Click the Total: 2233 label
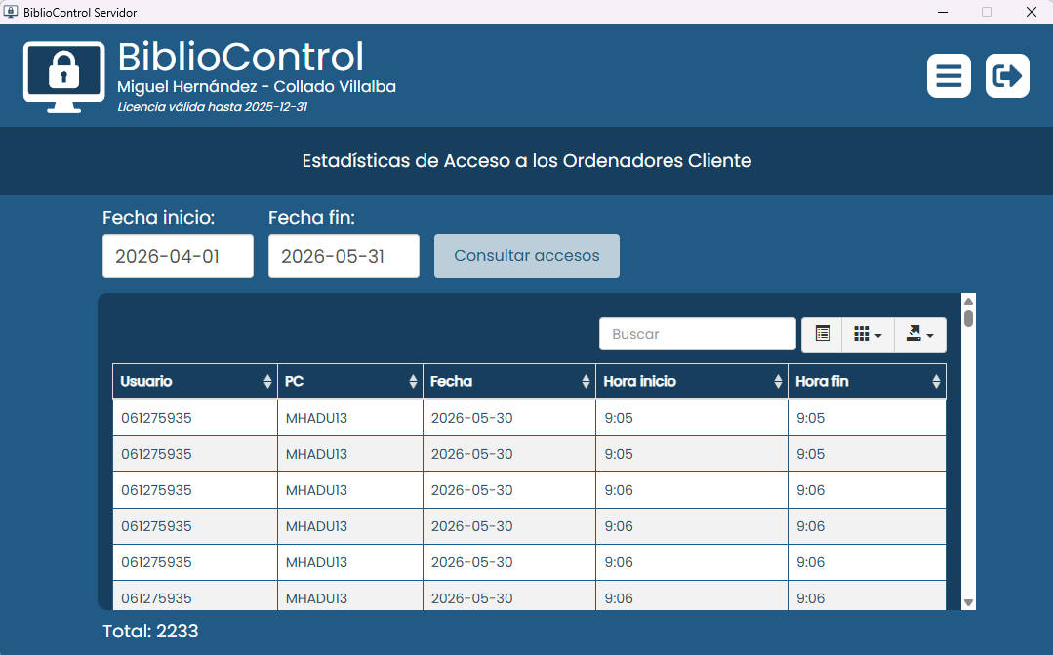The height and width of the screenshot is (655, 1053). (150, 631)
